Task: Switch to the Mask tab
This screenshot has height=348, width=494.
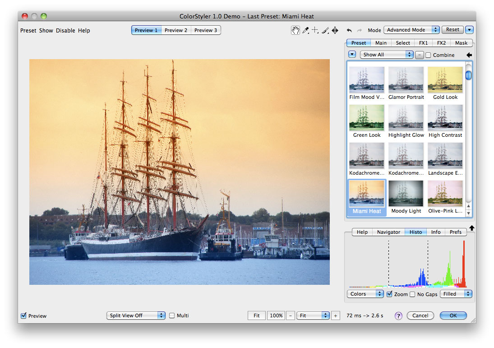Action: (x=461, y=43)
